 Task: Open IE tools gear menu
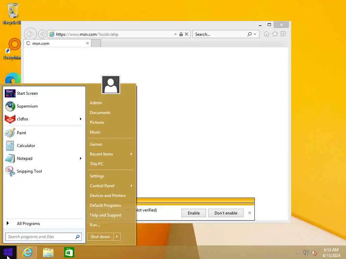[283, 34]
